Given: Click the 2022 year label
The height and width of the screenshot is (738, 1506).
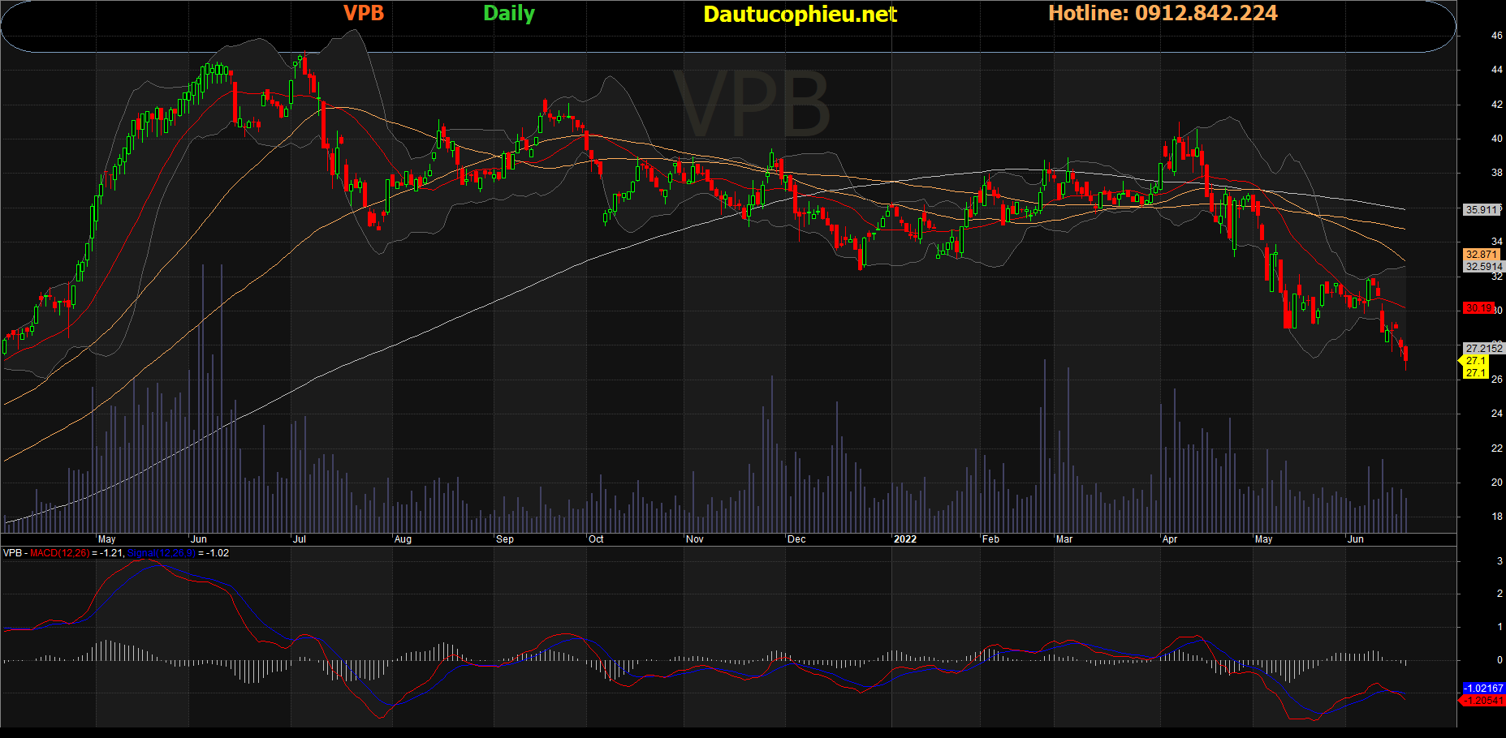Looking at the screenshot, I should point(904,539).
